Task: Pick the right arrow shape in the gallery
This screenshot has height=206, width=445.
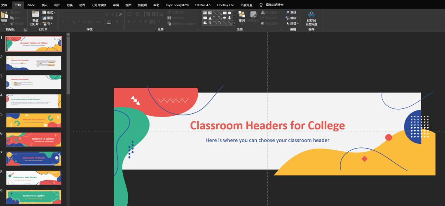Action: (224, 18)
